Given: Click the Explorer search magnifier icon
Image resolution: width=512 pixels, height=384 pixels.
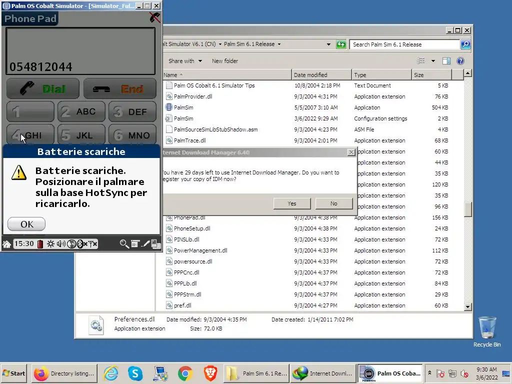Looking at the screenshot, I should [465, 44].
